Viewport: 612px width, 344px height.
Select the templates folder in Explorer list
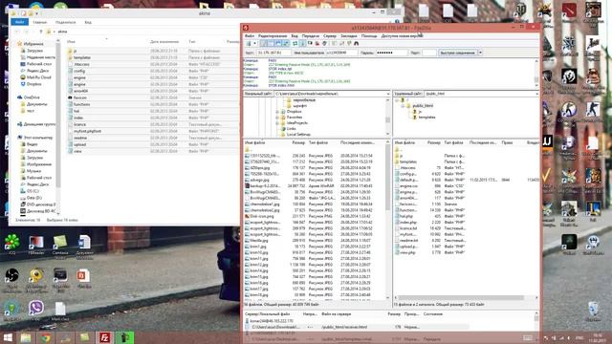pos(82,57)
